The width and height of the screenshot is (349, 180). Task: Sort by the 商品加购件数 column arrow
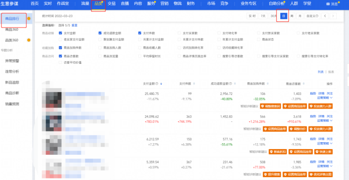tap(268, 84)
